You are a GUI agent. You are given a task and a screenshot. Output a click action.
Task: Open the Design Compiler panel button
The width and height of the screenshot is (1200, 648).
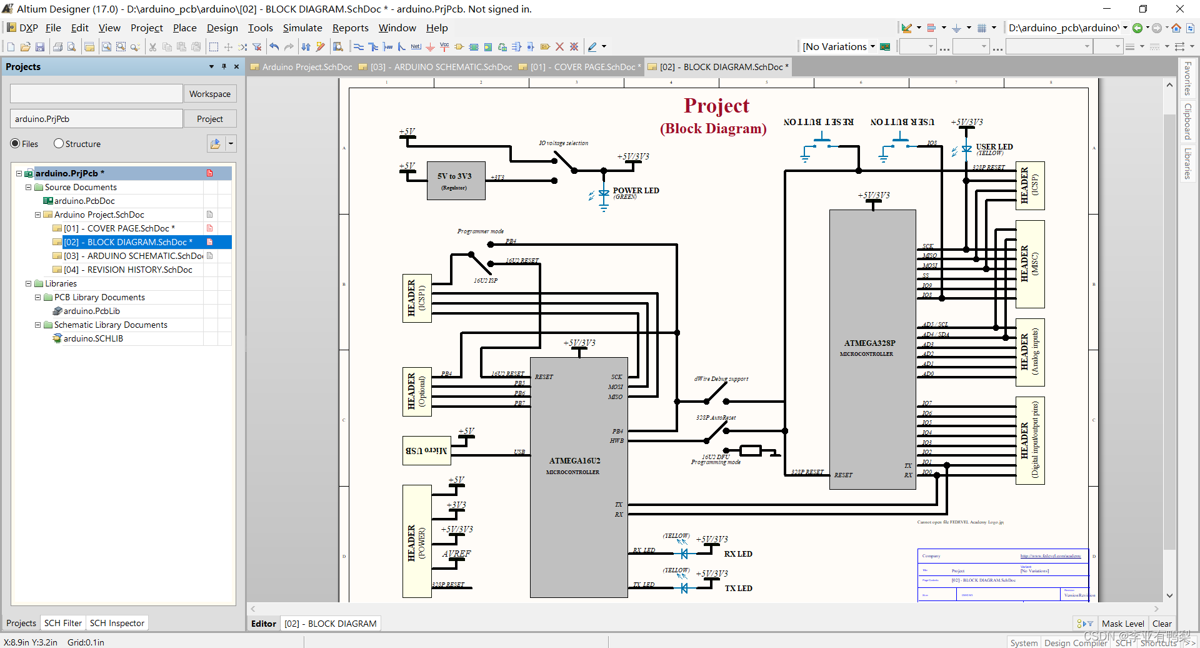[1075, 642]
